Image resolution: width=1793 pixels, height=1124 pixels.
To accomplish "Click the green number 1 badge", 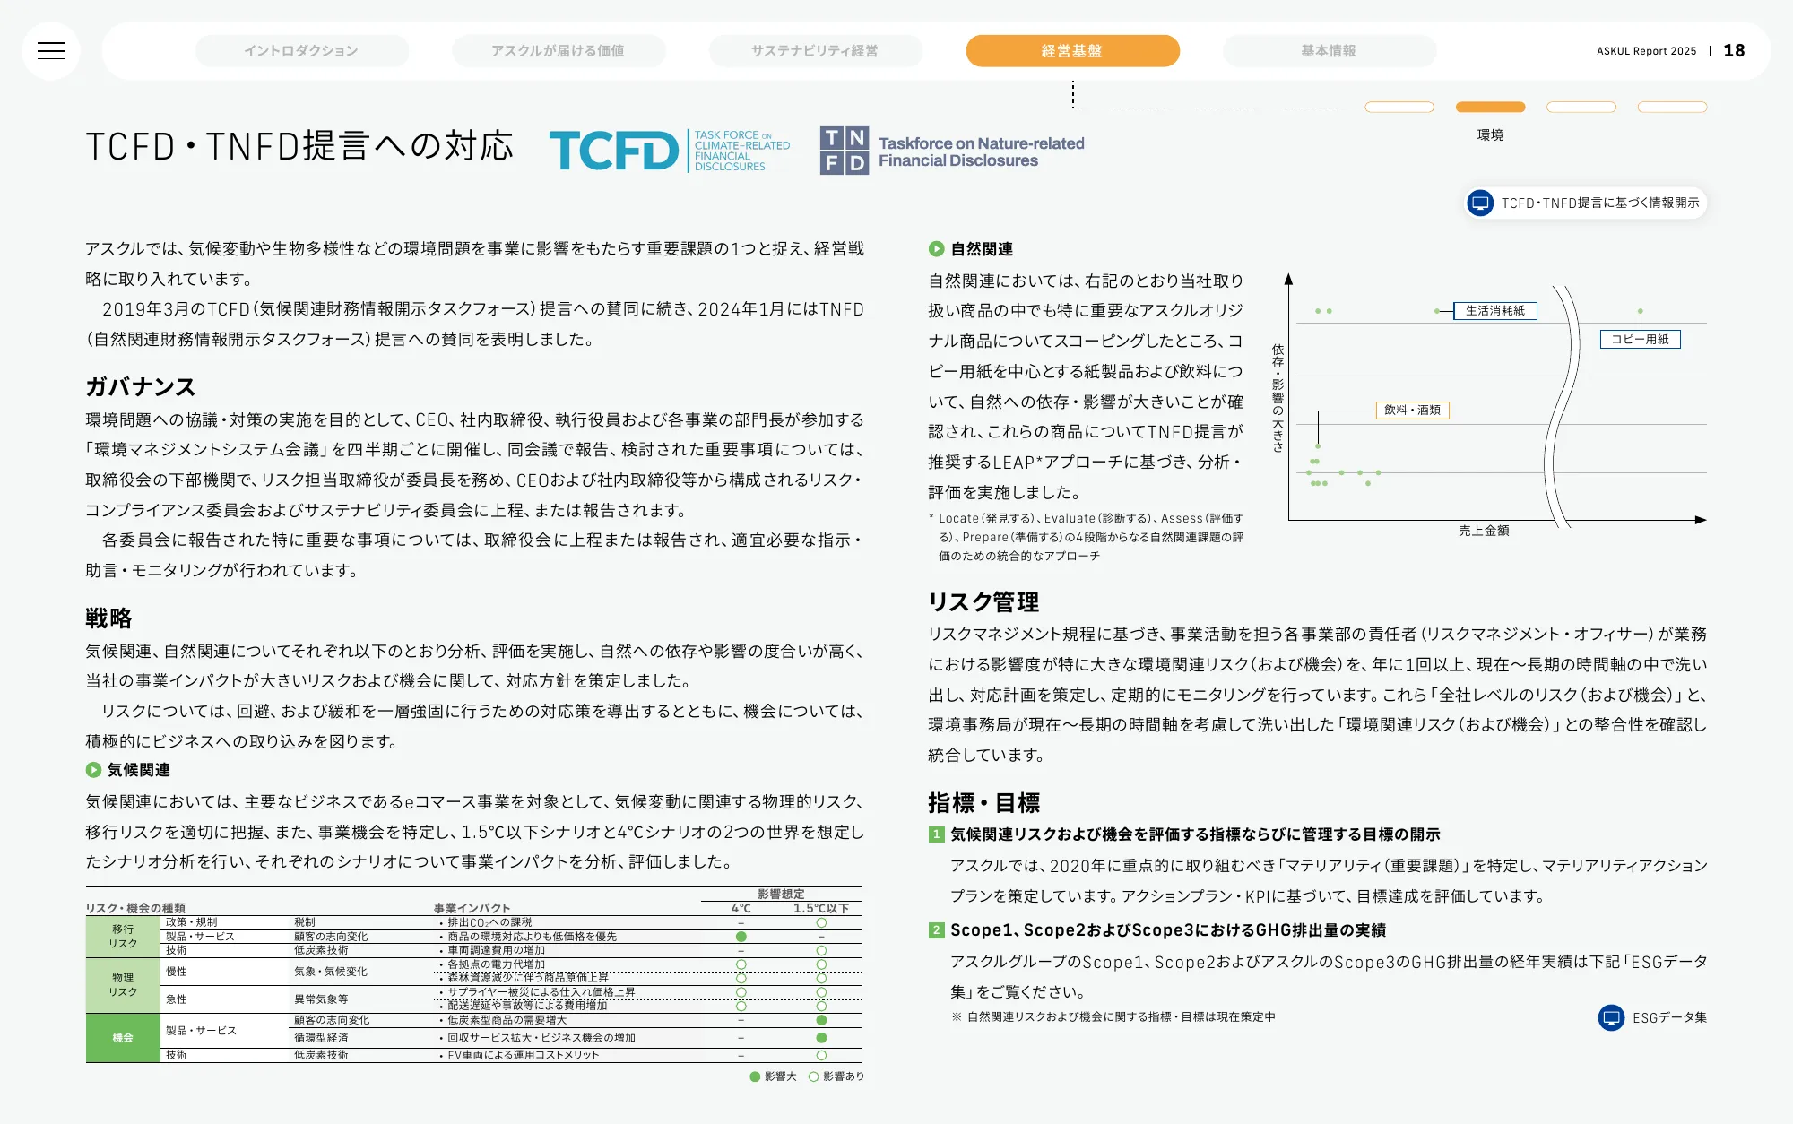I will [x=936, y=835].
